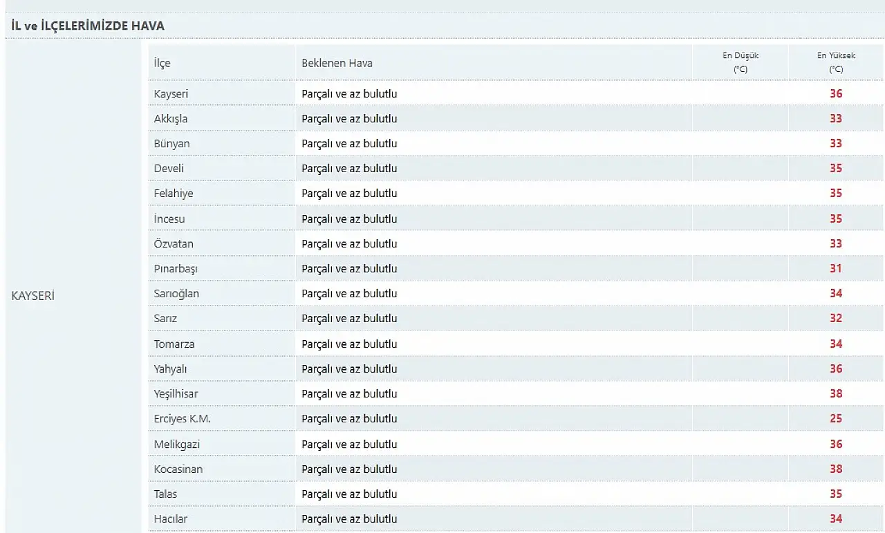Click the Kocasinan district name
This screenshot has height=533, width=885.
178,469
